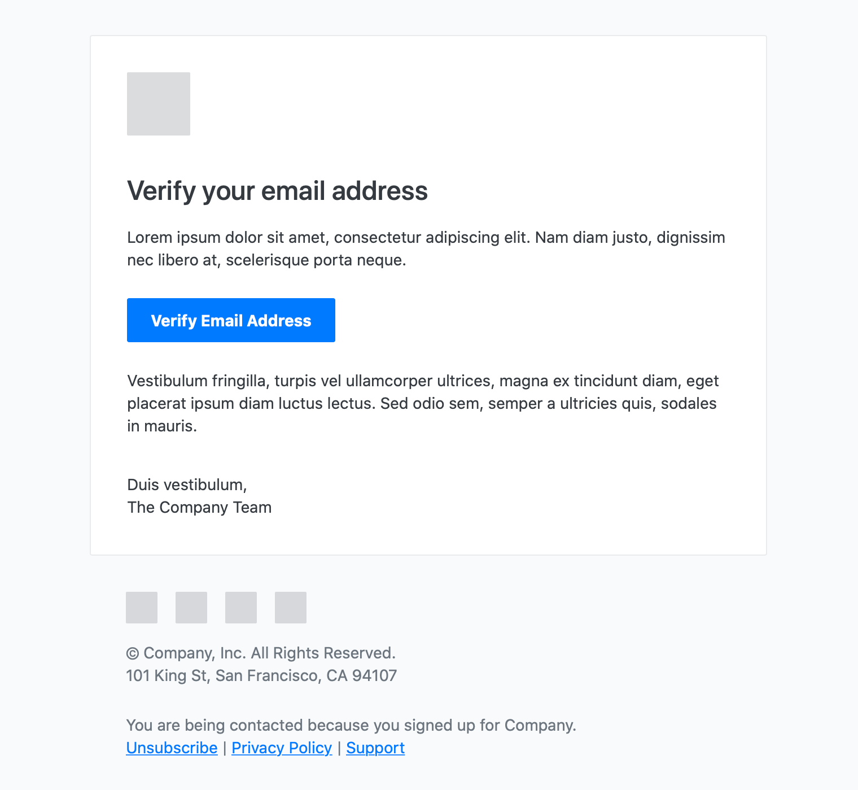Click the 'The Company Team' signature text
The image size is (858, 790).
click(x=199, y=507)
